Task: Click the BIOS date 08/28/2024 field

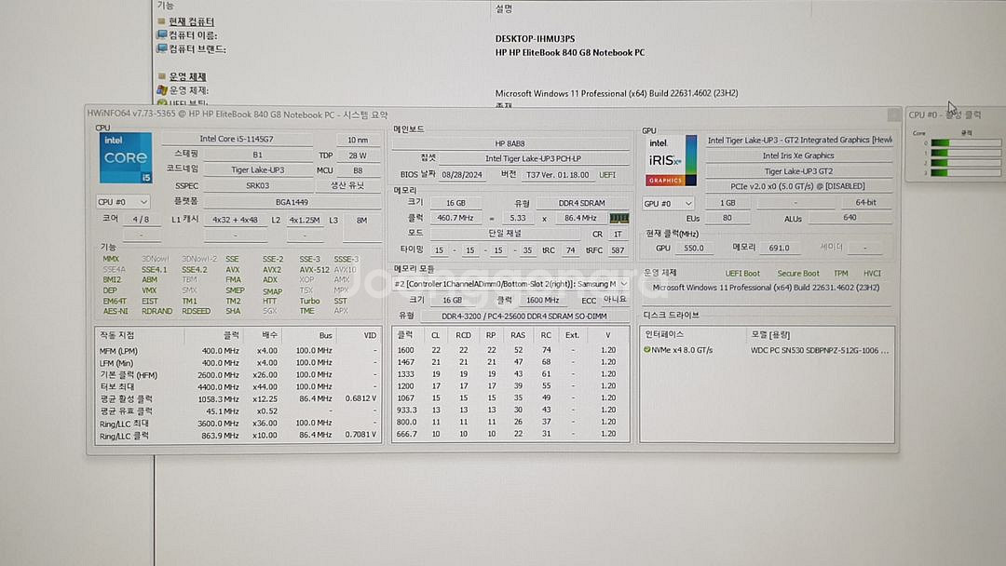Action: [x=462, y=174]
